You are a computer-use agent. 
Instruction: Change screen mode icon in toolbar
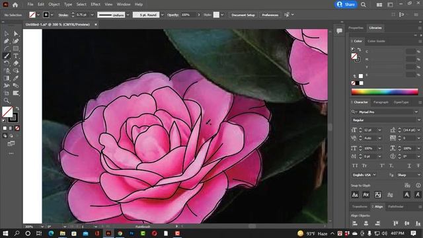(x=11, y=143)
